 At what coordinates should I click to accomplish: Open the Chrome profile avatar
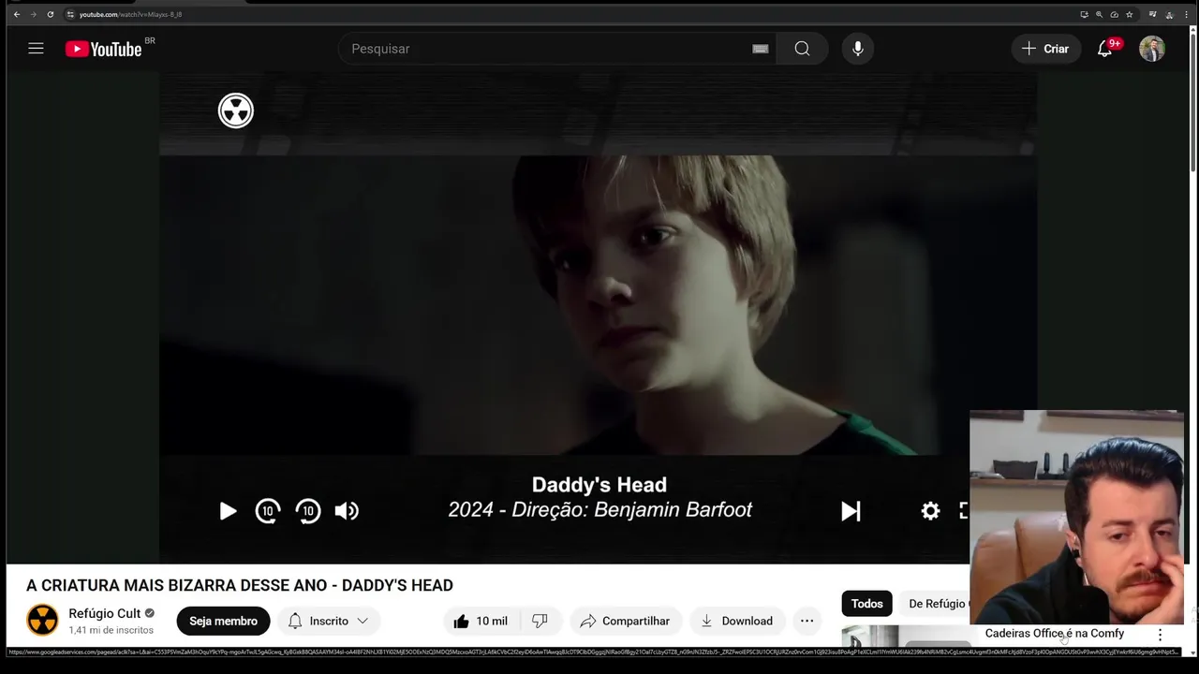[1169, 14]
